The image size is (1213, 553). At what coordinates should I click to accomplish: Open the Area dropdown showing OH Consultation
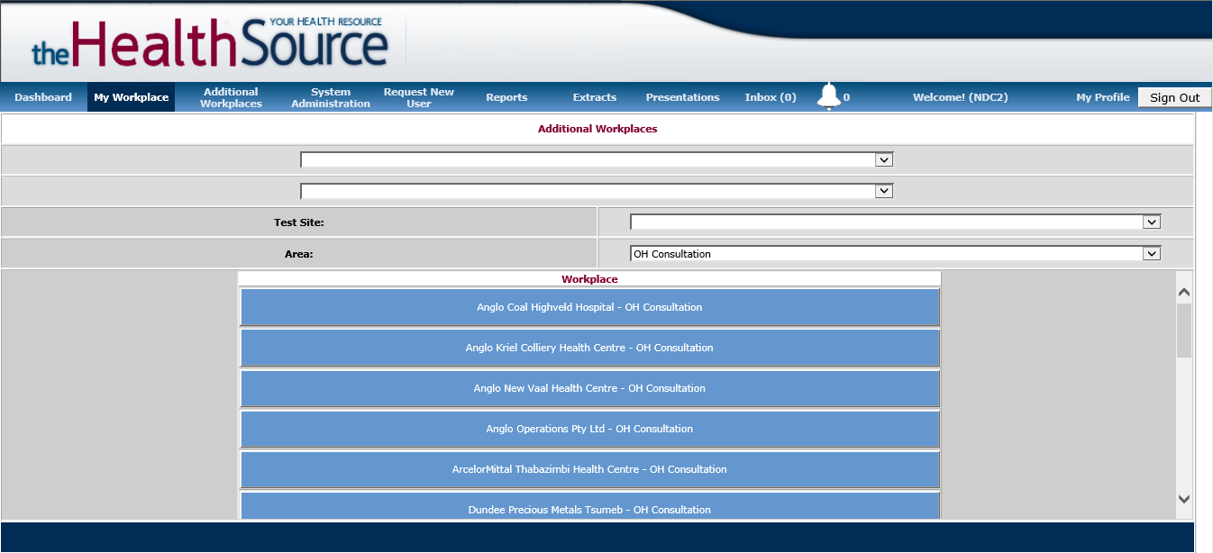(896, 254)
